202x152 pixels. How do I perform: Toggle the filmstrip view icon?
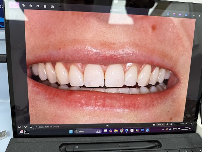coord(20,126)
